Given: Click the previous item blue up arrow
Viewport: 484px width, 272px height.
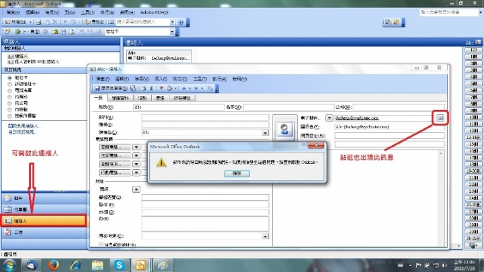Looking at the screenshot, I should 184,89.
